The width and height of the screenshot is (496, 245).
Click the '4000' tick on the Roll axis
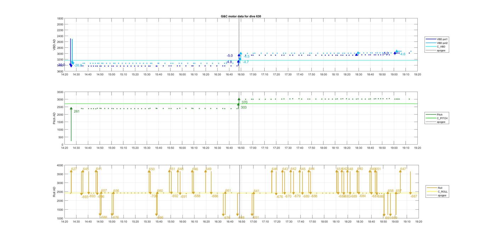pos(60,165)
